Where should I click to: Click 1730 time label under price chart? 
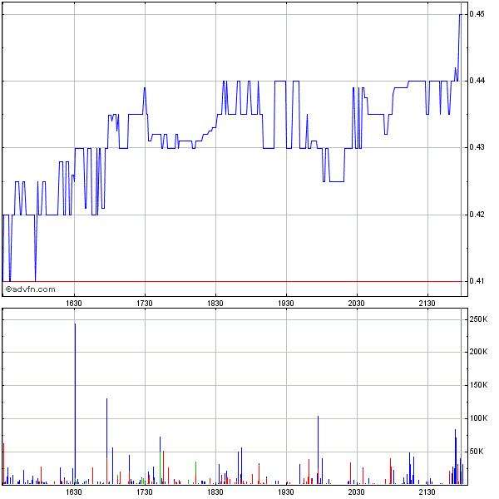point(145,304)
